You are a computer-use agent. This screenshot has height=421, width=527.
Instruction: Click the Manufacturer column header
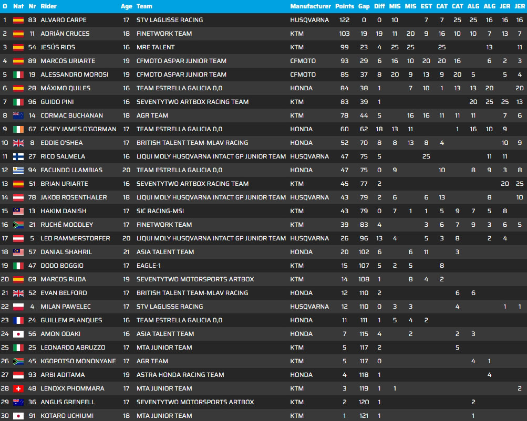pos(311,6)
